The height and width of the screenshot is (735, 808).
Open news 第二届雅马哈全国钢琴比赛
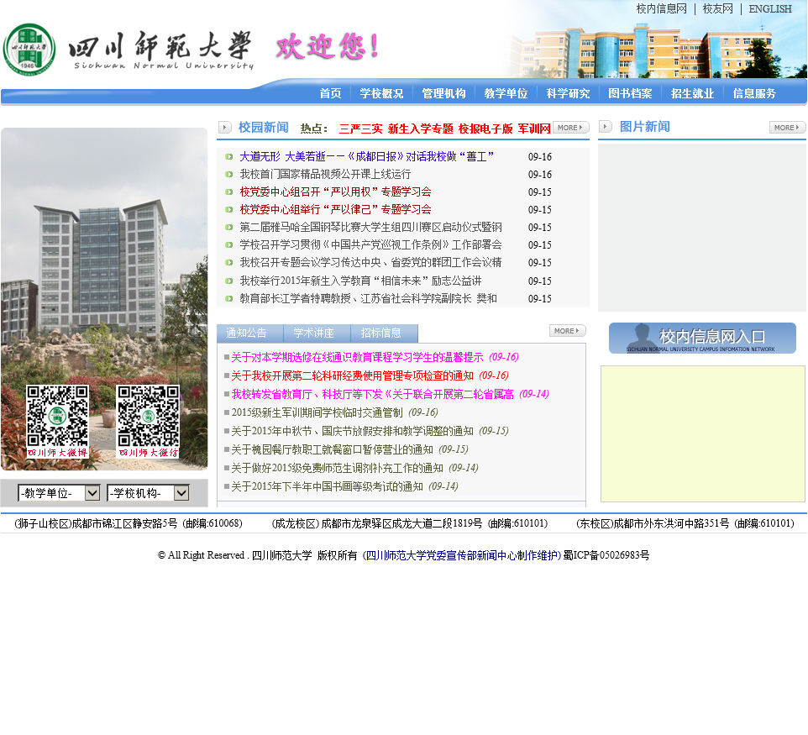coord(370,228)
